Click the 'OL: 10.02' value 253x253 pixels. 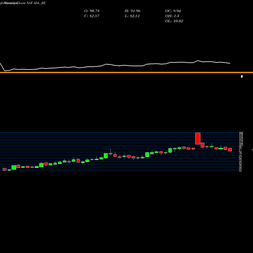174,21
